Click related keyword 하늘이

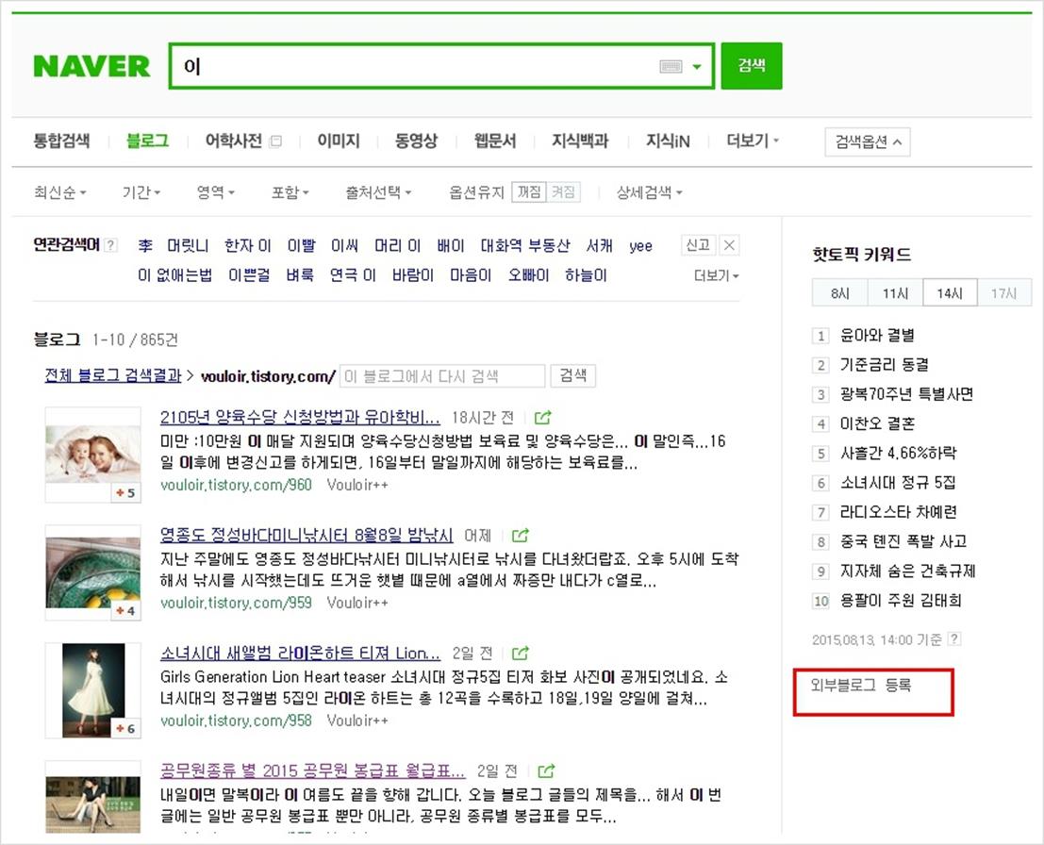click(586, 275)
